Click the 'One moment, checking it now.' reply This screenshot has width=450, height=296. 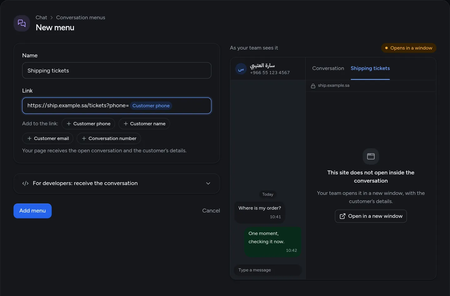point(273,242)
